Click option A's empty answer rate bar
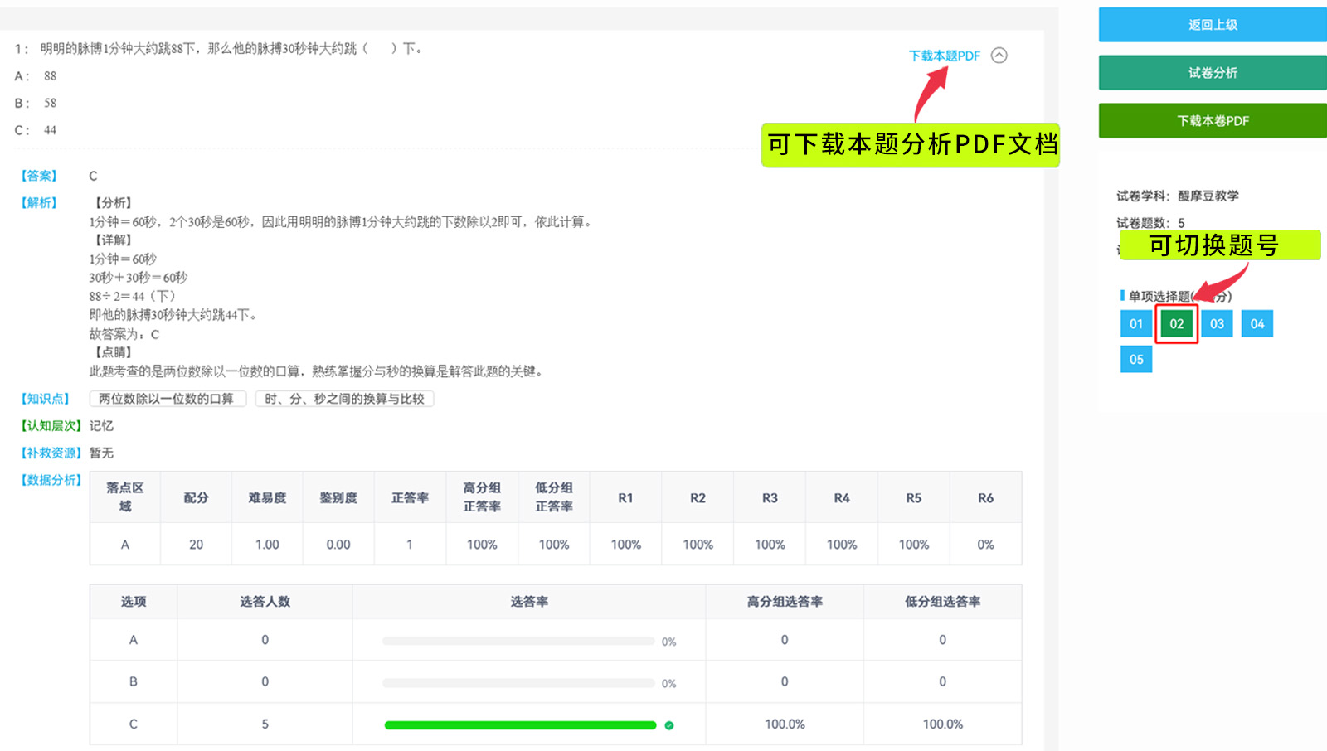Viewport: 1327px width, 751px height. coord(518,642)
